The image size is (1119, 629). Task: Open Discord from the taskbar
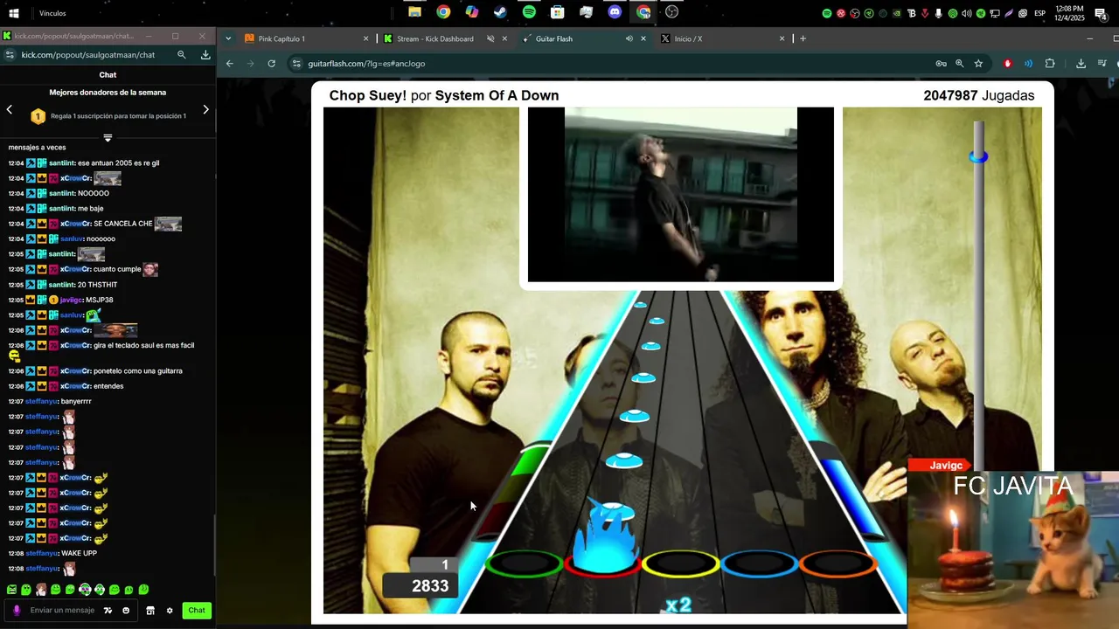[x=615, y=12]
